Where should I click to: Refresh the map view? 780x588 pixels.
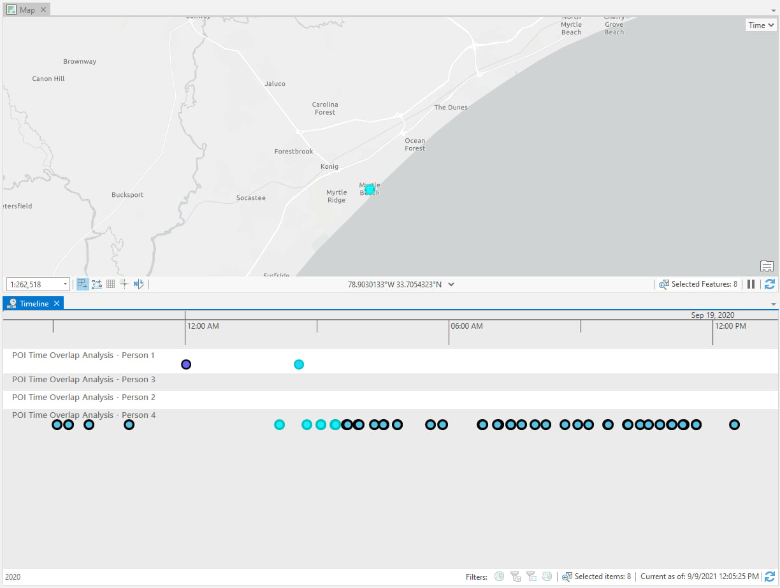point(770,284)
